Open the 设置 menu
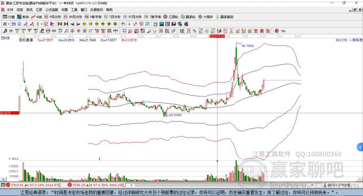The width and height of the screenshot is (363, 196). tap(65, 10)
